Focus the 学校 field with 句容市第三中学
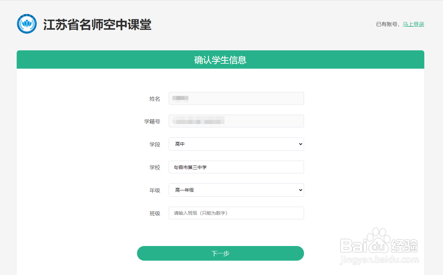Viewport: 443px width, 275px height. click(x=236, y=167)
